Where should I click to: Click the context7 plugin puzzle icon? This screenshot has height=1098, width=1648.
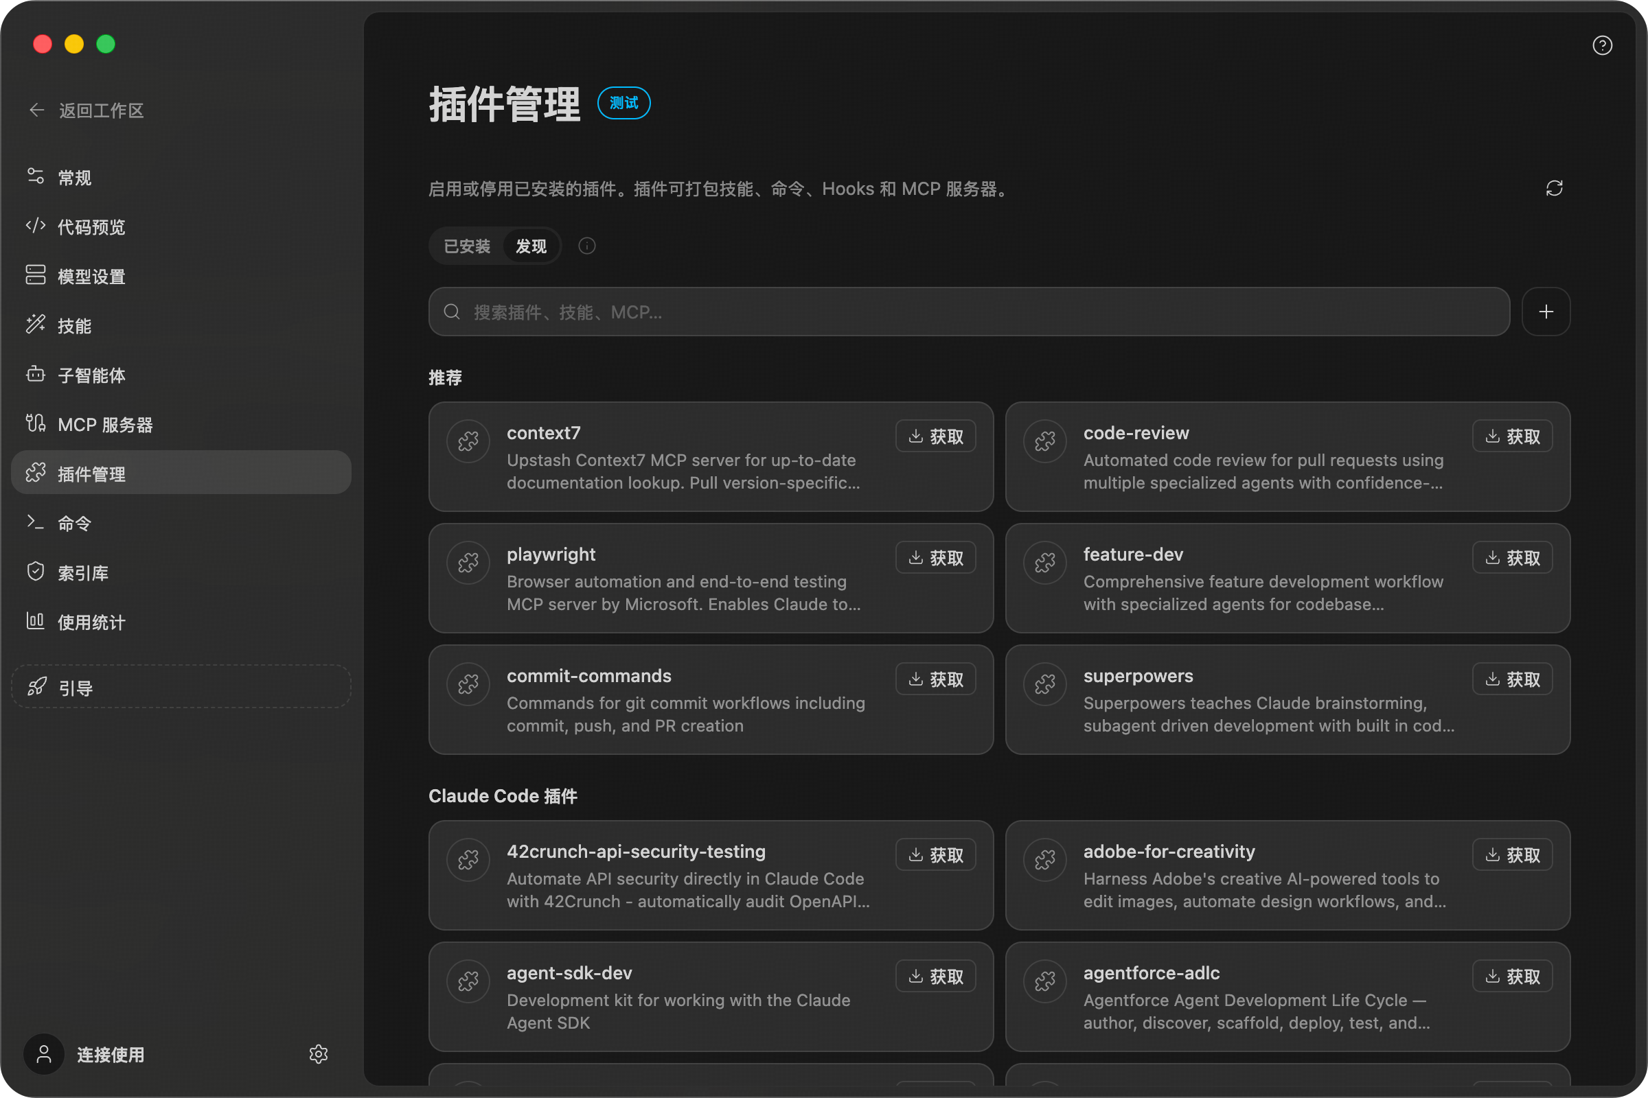click(468, 441)
